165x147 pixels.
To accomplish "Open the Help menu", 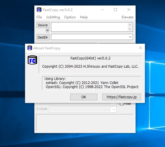I will (x=84, y=17).
